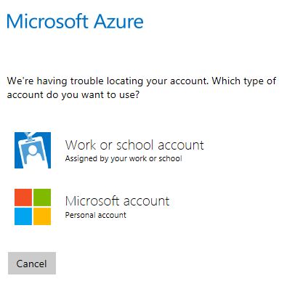This screenshot has width=287, height=281.
Task: Cancel the account selection
Action: pos(32,263)
